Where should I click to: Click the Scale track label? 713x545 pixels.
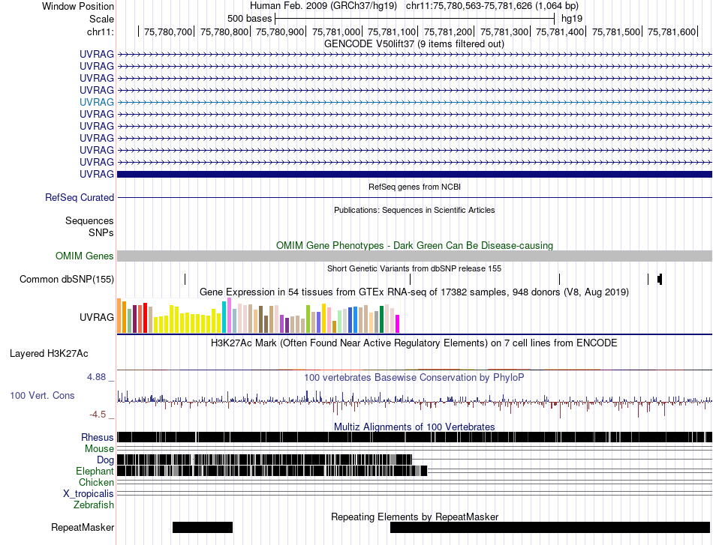(x=101, y=19)
